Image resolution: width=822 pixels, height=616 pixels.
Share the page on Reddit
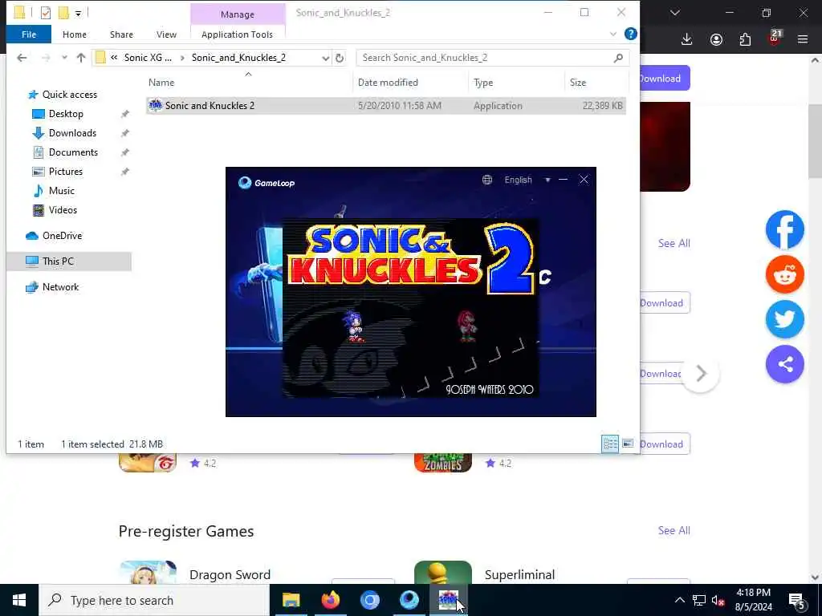click(x=785, y=274)
